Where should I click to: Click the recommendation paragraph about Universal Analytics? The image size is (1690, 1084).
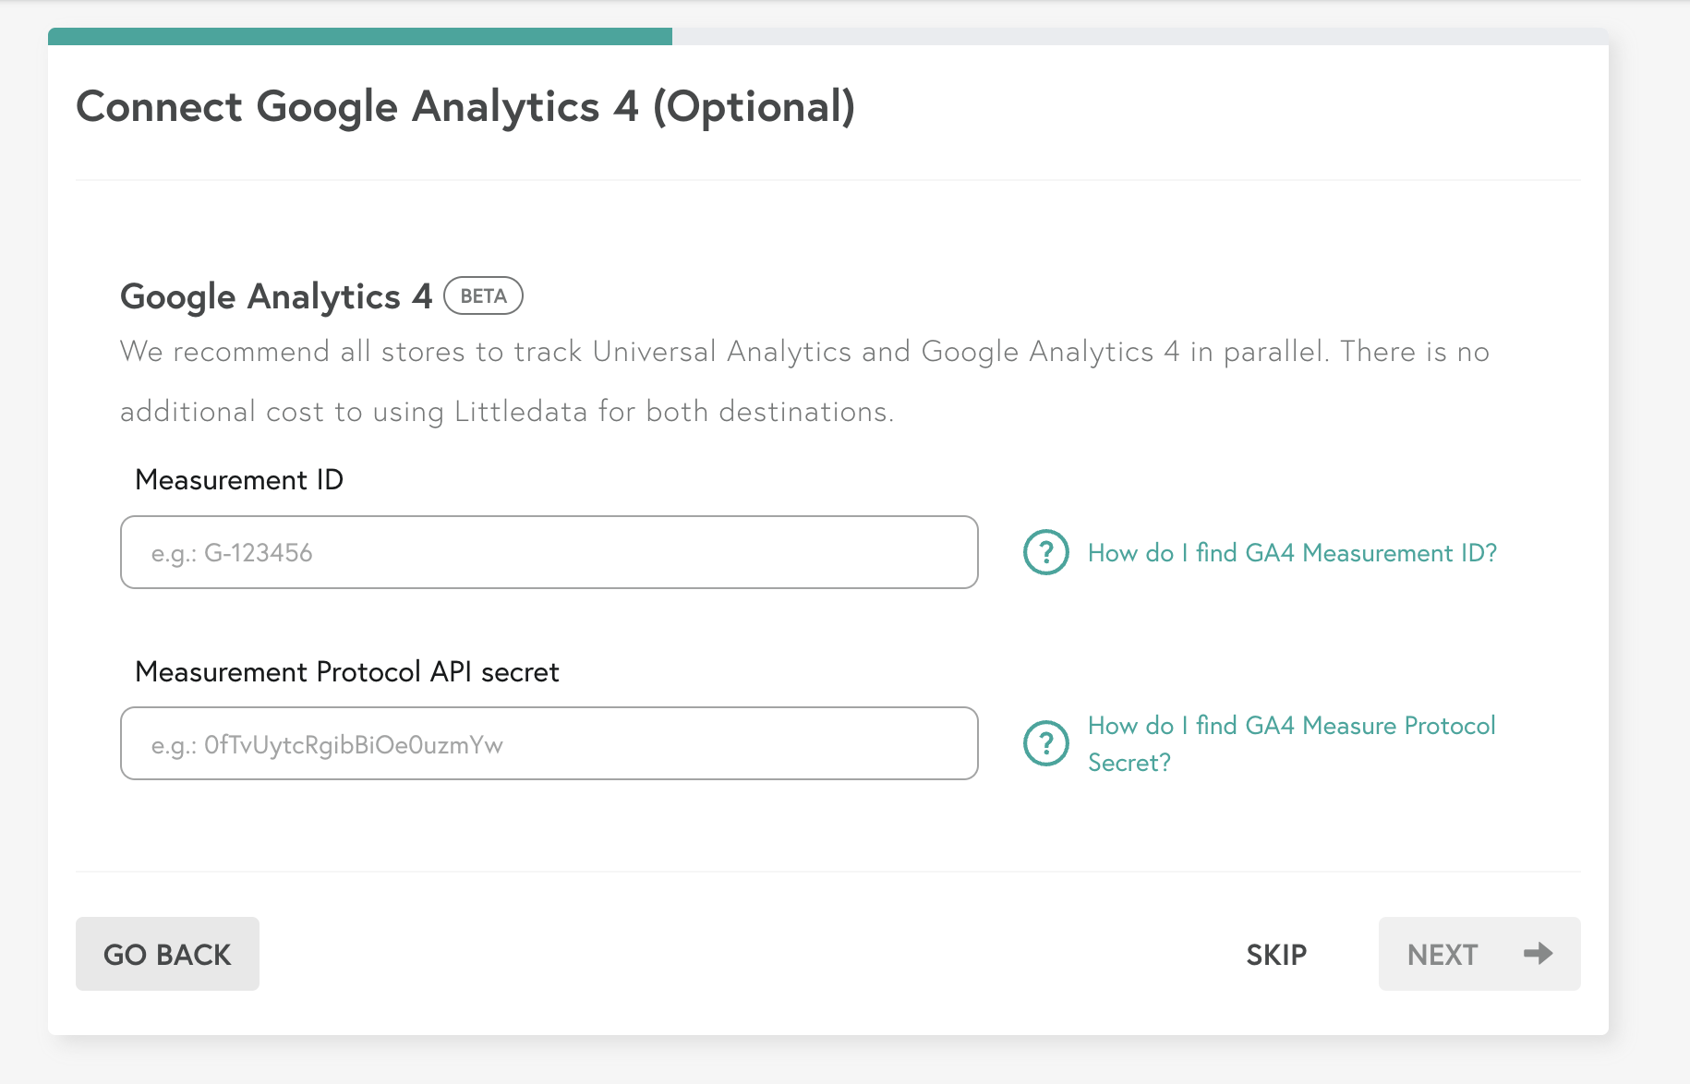804,381
